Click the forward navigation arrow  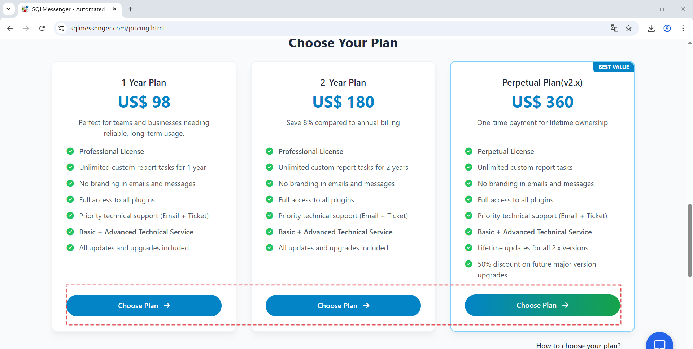pos(26,28)
